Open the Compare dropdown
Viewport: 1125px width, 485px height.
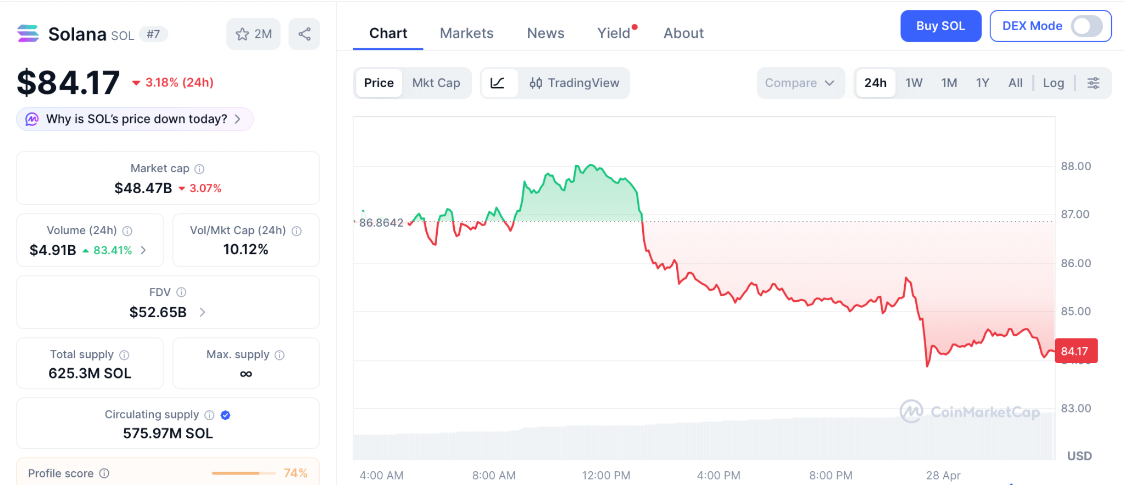[x=800, y=83]
